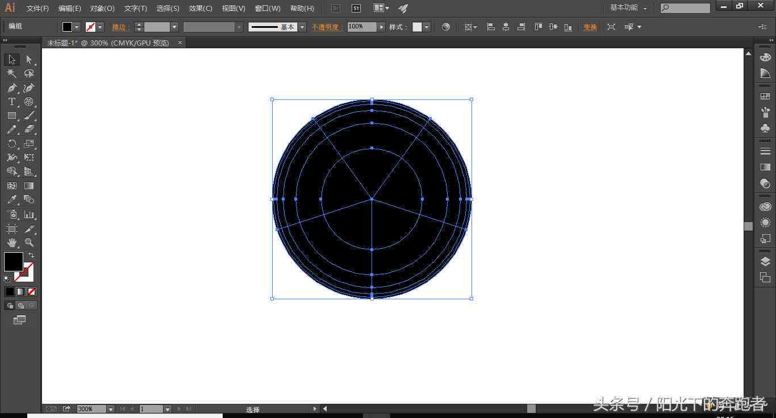The height and width of the screenshot is (418, 776).
Task: Reset to default fill and stroke
Action: pyautogui.click(x=7, y=278)
